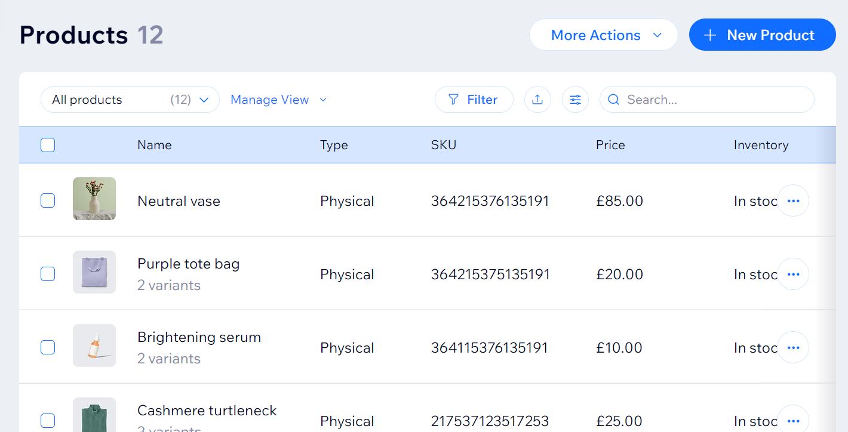Click the Filter funnel icon
This screenshot has width=848, height=432.
453,99
